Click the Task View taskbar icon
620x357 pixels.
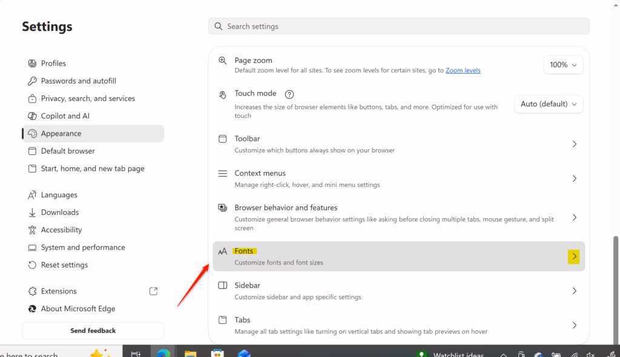click(136, 354)
